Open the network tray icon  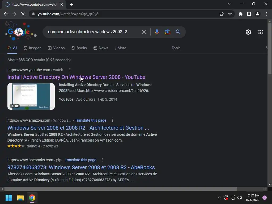click(x=233, y=198)
